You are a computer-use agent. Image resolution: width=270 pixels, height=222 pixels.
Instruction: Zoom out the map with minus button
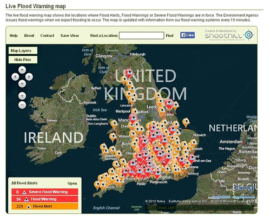22,105
